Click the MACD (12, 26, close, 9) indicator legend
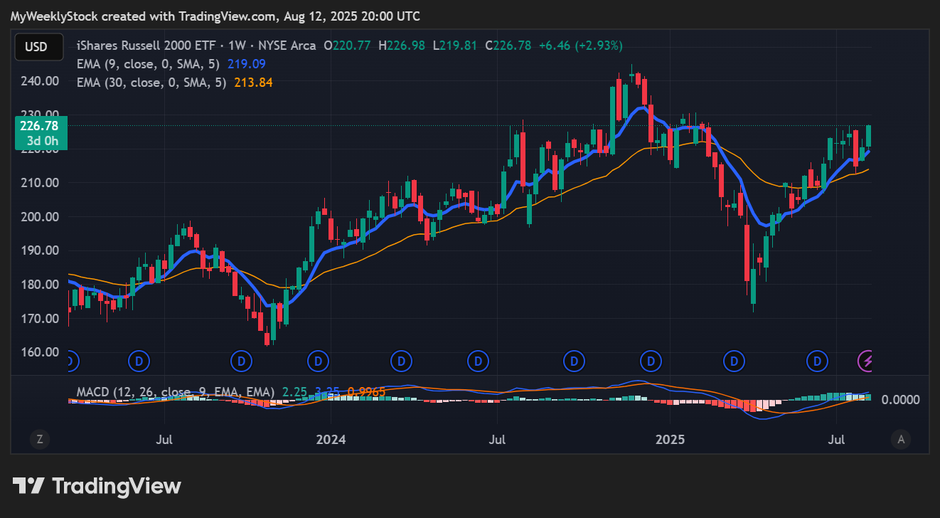The image size is (940, 518). (x=176, y=392)
